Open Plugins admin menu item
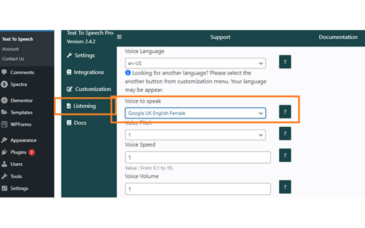This screenshot has height=228, width=365. click(x=18, y=152)
